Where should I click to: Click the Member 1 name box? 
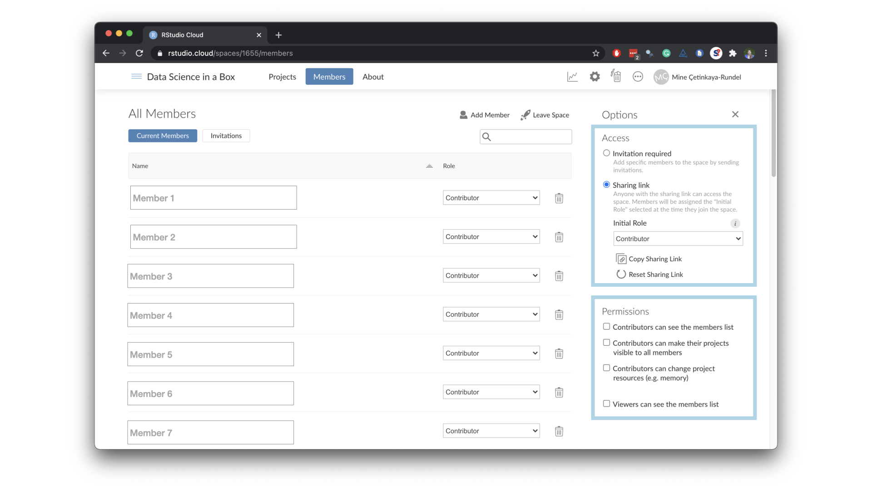click(213, 198)
